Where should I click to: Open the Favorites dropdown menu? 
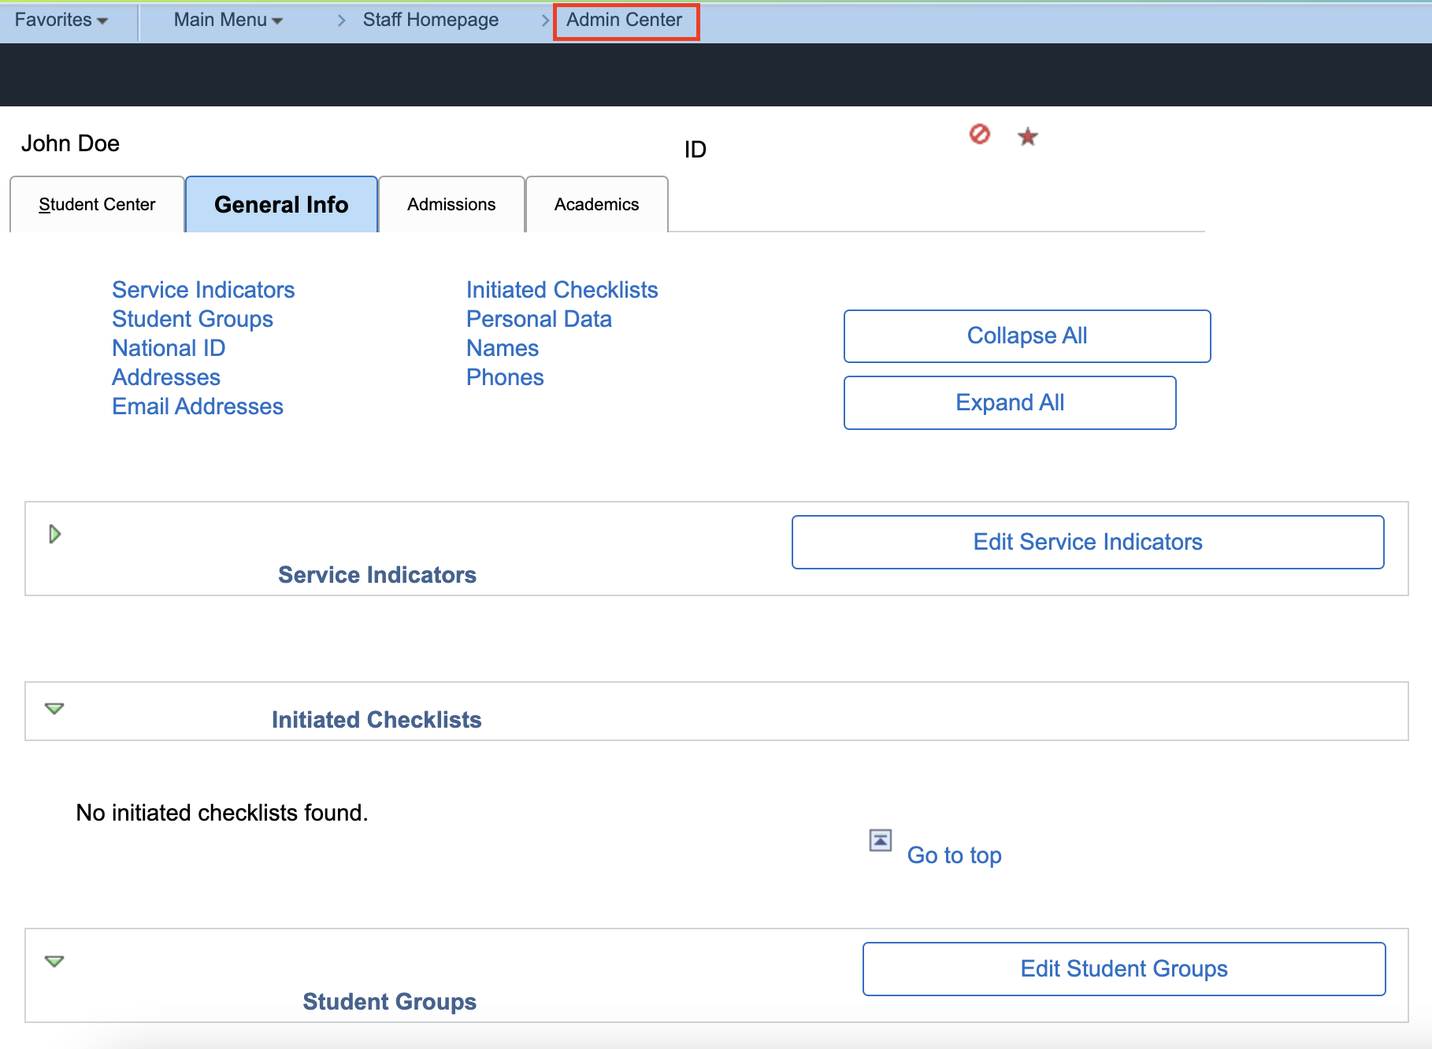click(61, 20)
